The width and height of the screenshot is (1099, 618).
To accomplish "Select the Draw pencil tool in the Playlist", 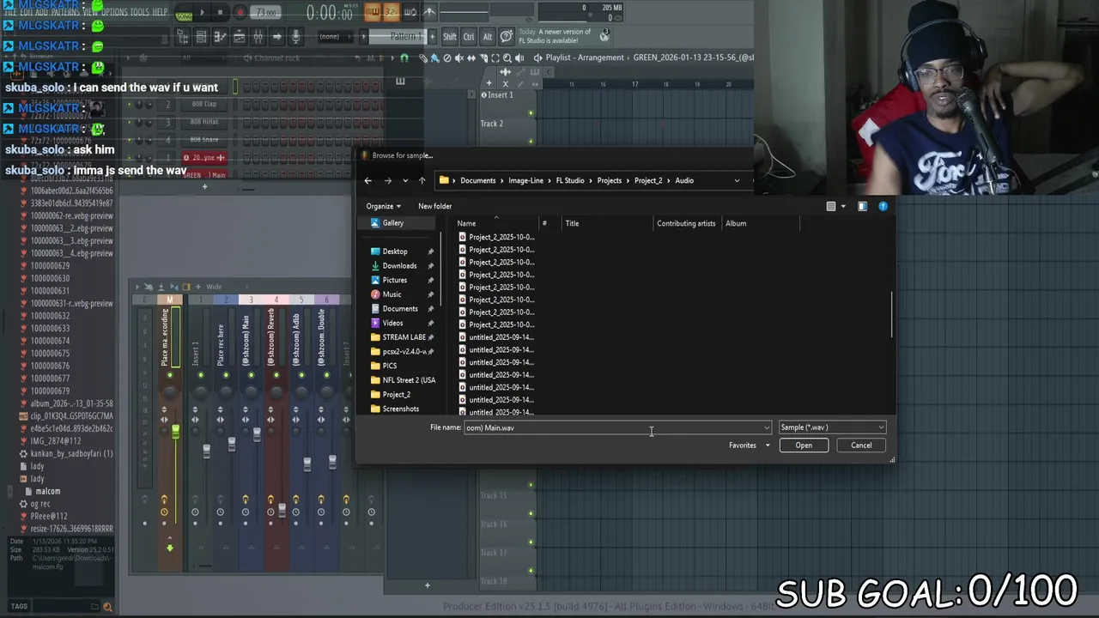I will point(422,58).
